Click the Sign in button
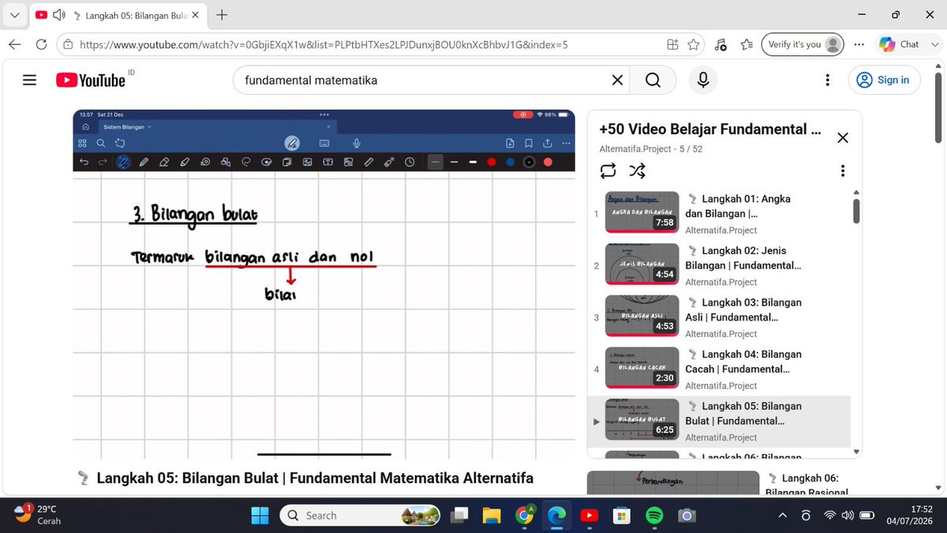This screenshot has width=947, height=533. coord(884,80)
